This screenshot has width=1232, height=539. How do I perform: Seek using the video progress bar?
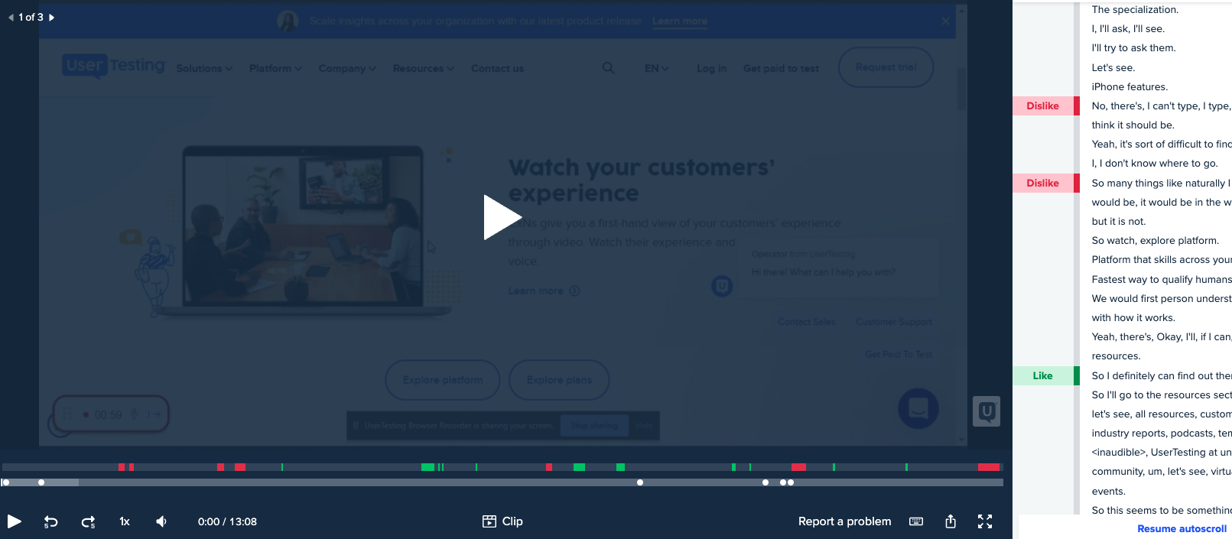coord(502,482)
